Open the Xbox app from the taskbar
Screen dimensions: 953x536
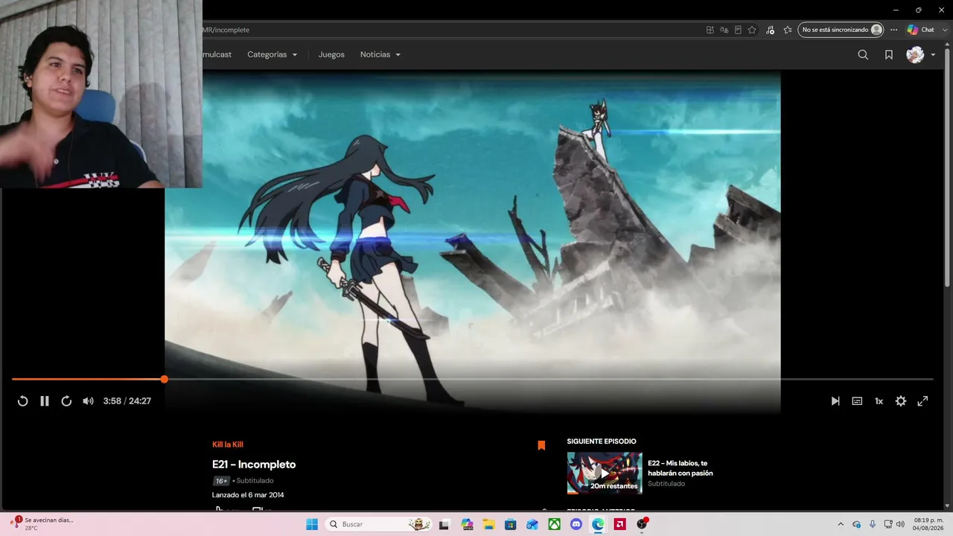coord(555,524)
